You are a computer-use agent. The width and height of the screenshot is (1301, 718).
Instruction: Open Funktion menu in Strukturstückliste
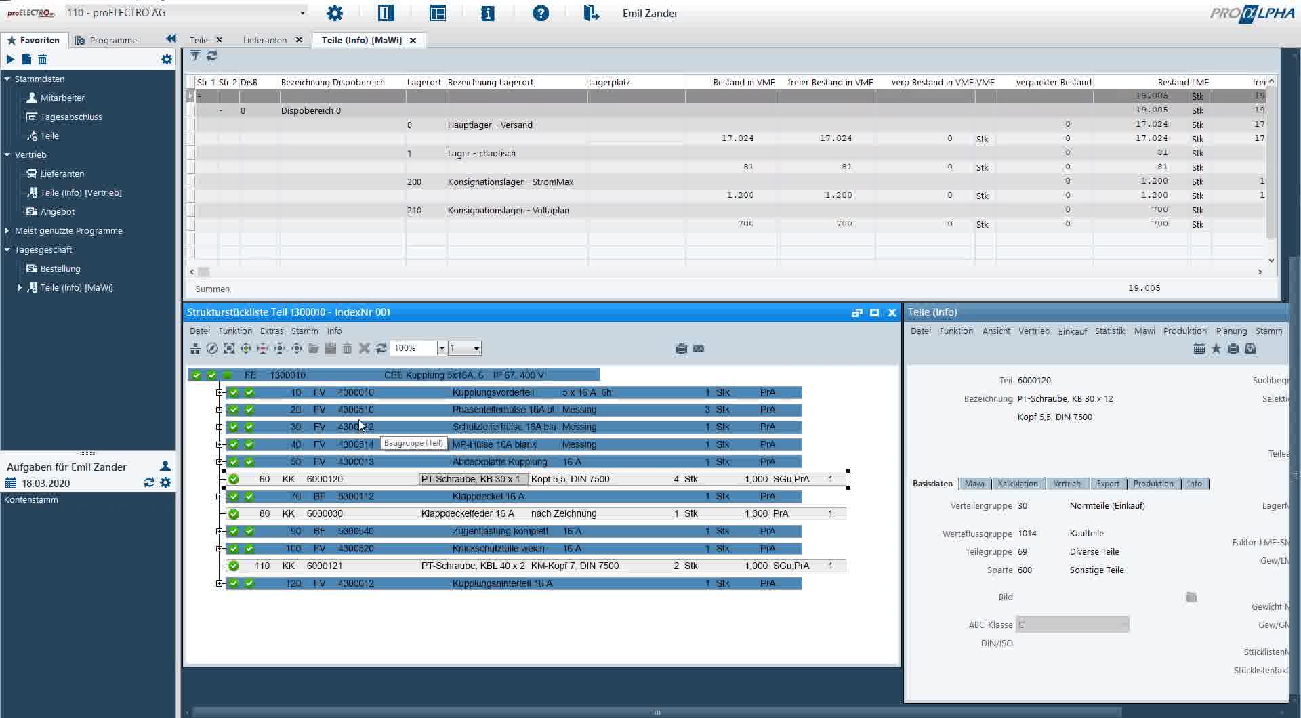(235, 331)
